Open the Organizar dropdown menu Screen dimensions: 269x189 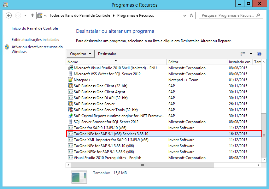(x=80, y=54)
